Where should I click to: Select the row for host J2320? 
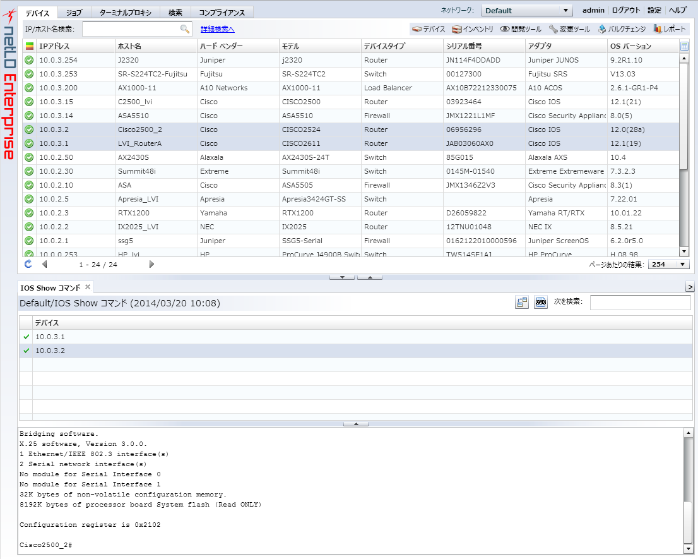point(351,60)
